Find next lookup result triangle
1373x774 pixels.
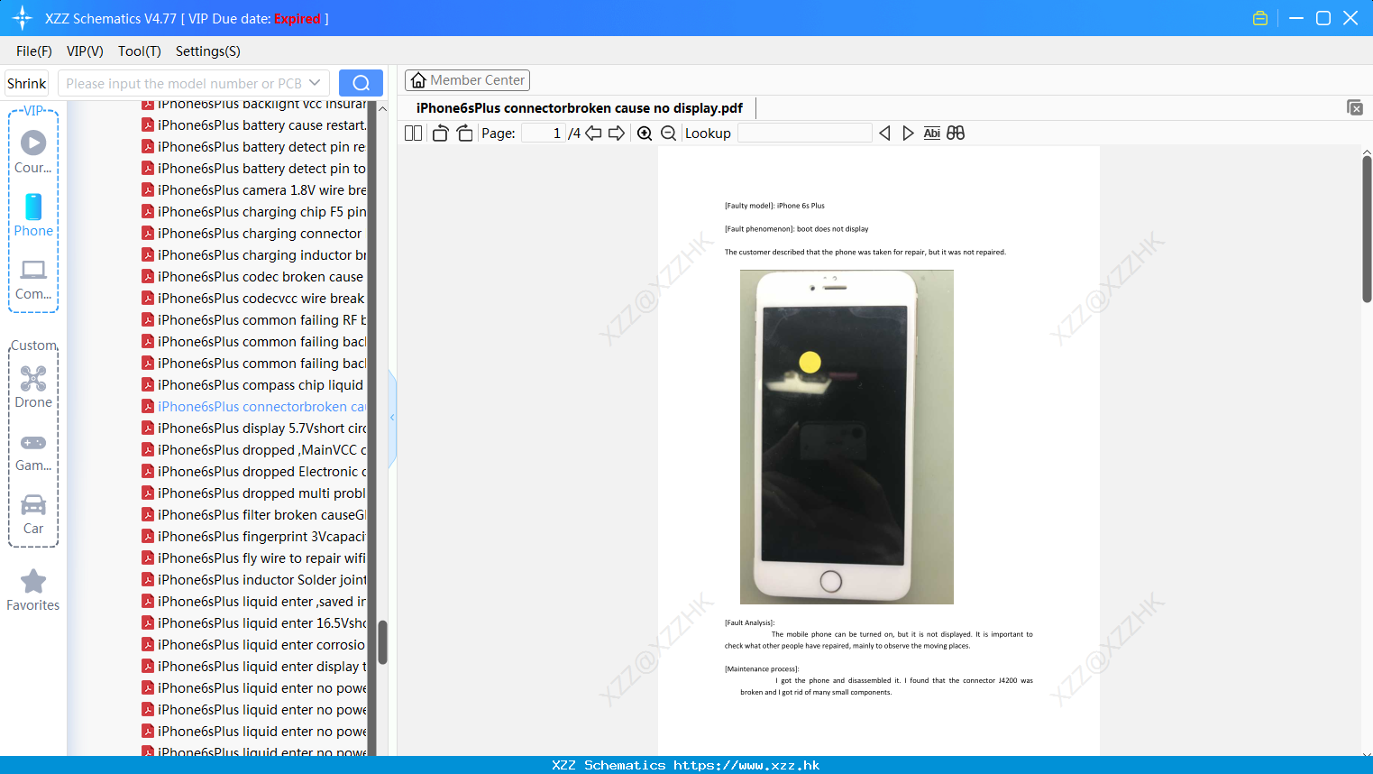click(908, 134)
